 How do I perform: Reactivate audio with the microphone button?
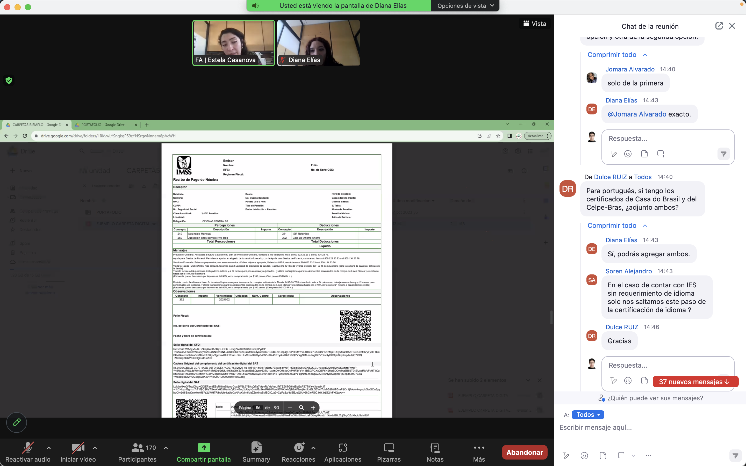click(28, 448)
